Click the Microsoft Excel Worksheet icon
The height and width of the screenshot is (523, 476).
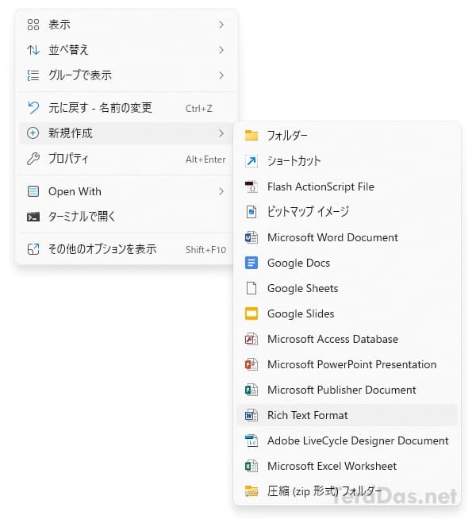[x=251, y=466]
